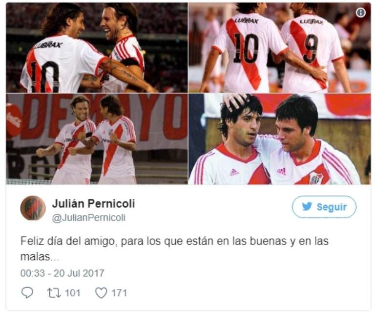
Task: View the 101 retweets count
Action: tap(73, 293)
